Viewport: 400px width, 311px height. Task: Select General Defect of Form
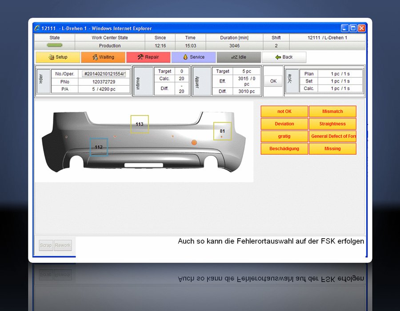[332, 136]
